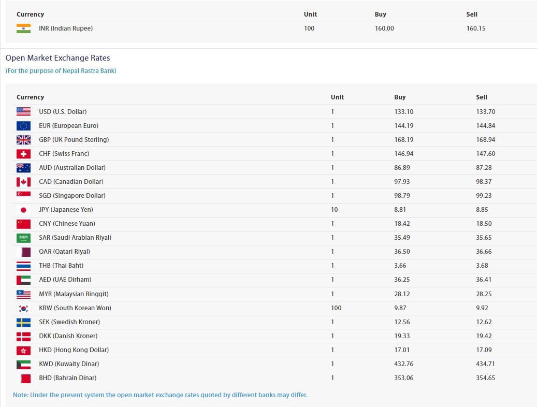Screen dimensions: 537x407
Task: Select the BHD (Bahrain Dinar) currency label
Action: coord(67,378)
